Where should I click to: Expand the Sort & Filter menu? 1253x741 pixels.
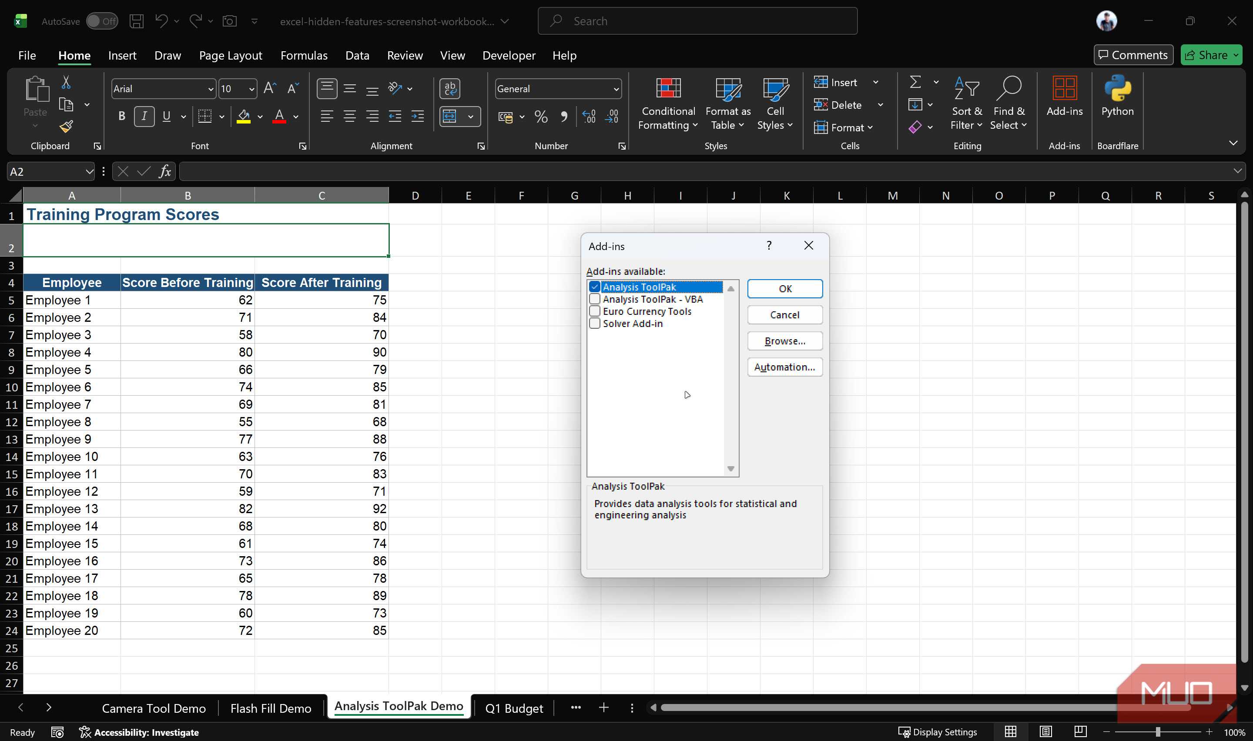966,103
